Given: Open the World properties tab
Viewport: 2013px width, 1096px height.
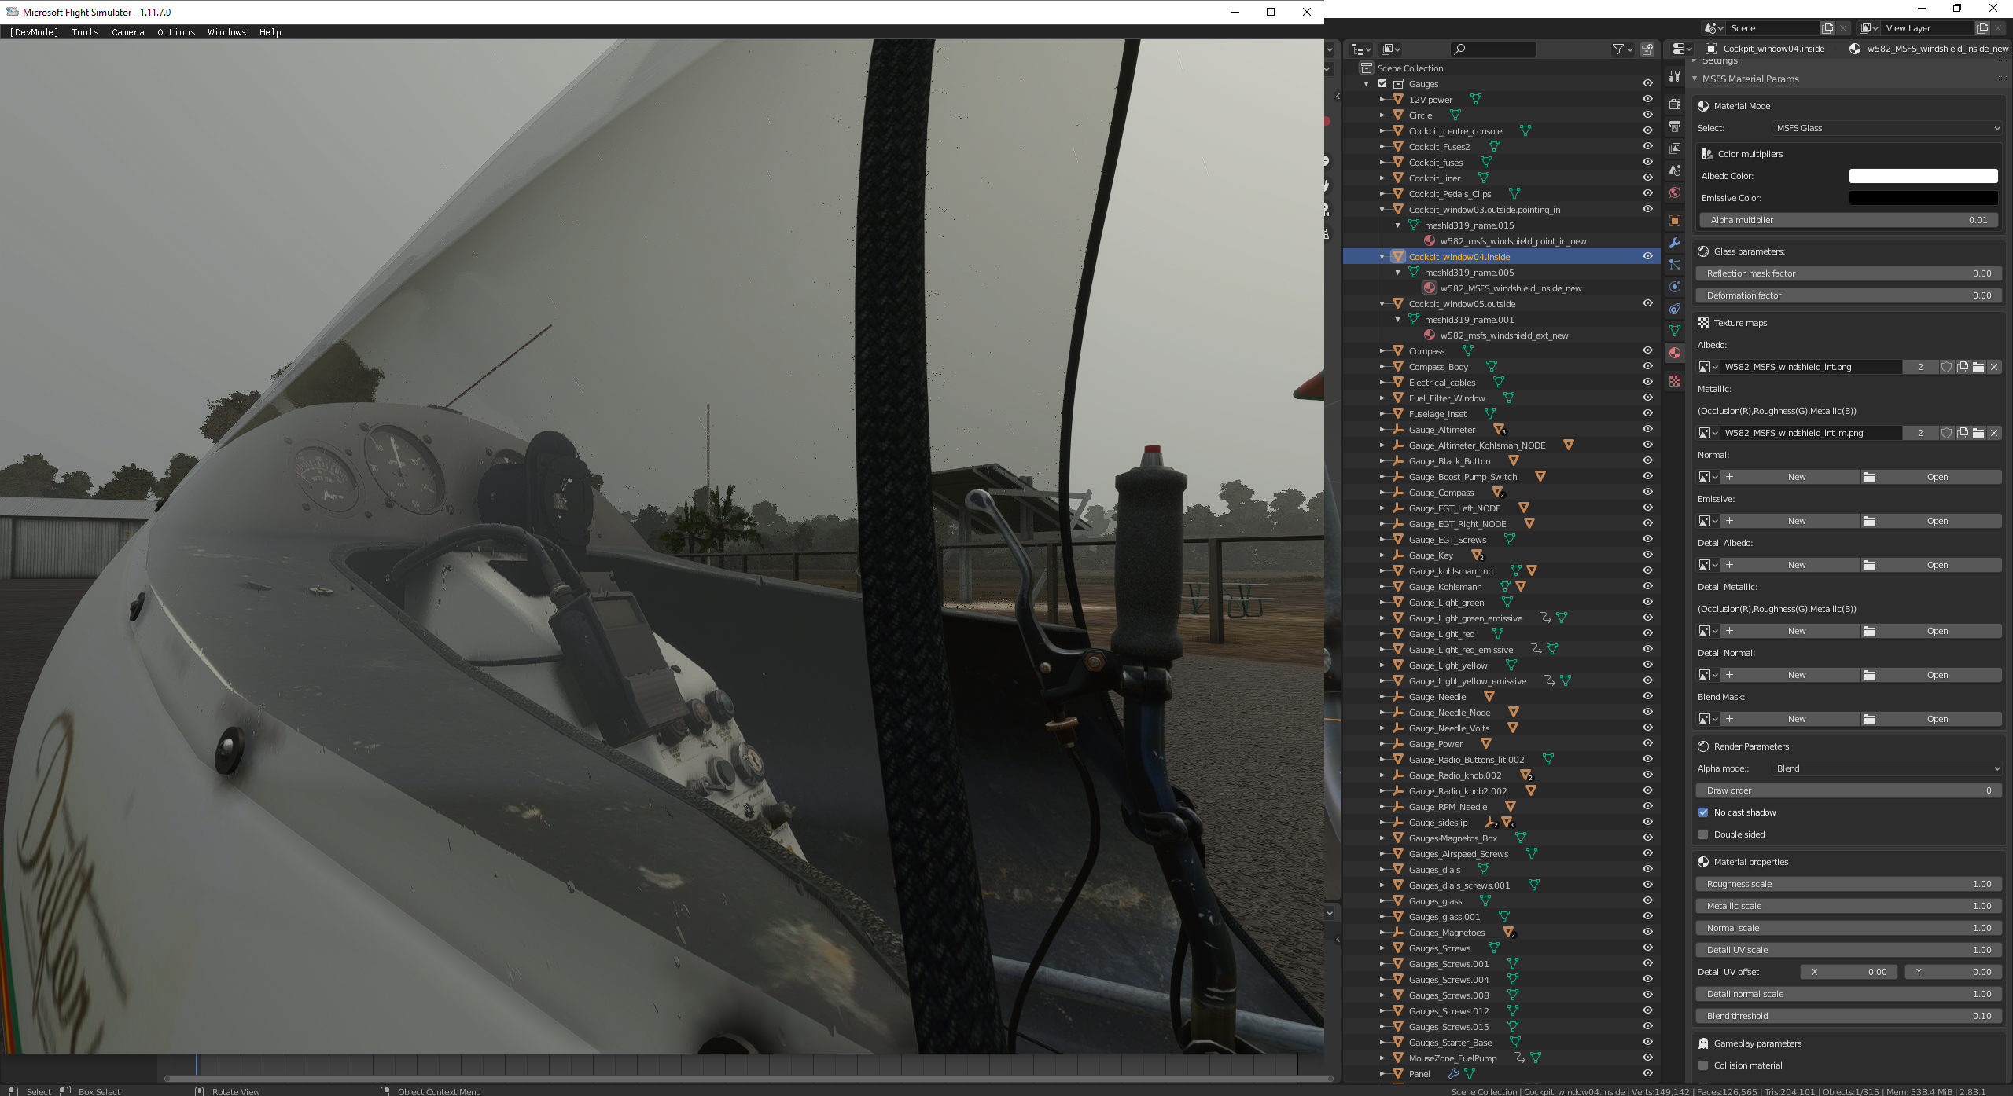Looking at the screenshot, I should pos(1675,192).
